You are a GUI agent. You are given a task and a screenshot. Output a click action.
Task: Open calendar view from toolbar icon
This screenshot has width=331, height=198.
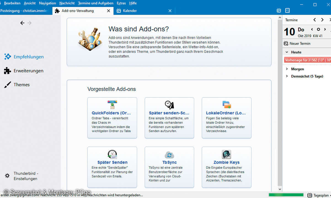(x=279, y=10)
